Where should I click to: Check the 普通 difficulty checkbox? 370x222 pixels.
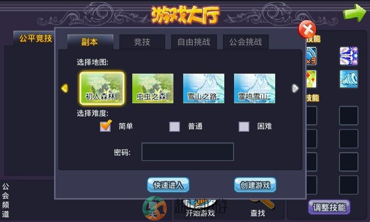(174, 126)
